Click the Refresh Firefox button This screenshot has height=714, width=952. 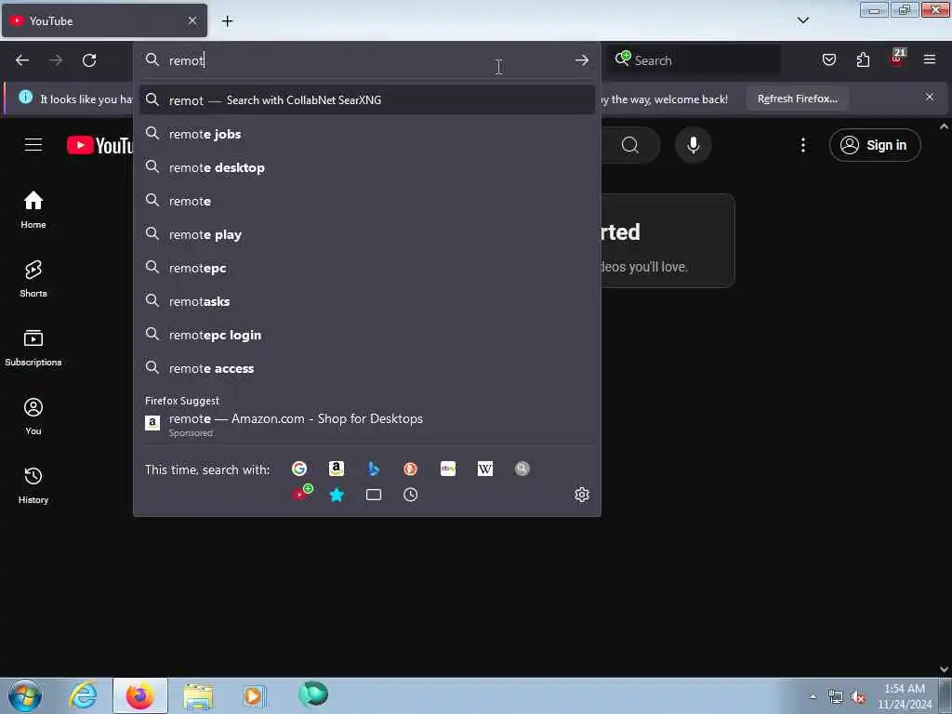pos(797,99)
